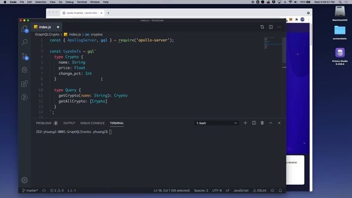Click the ESLint status indicator
This screenshot has width=352, height=198.
(260, 190)
